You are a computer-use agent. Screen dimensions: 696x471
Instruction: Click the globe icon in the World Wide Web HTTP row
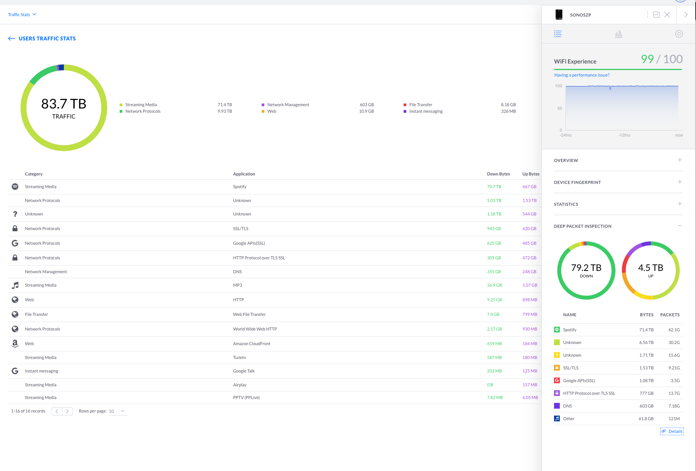(x=15, y=329)
